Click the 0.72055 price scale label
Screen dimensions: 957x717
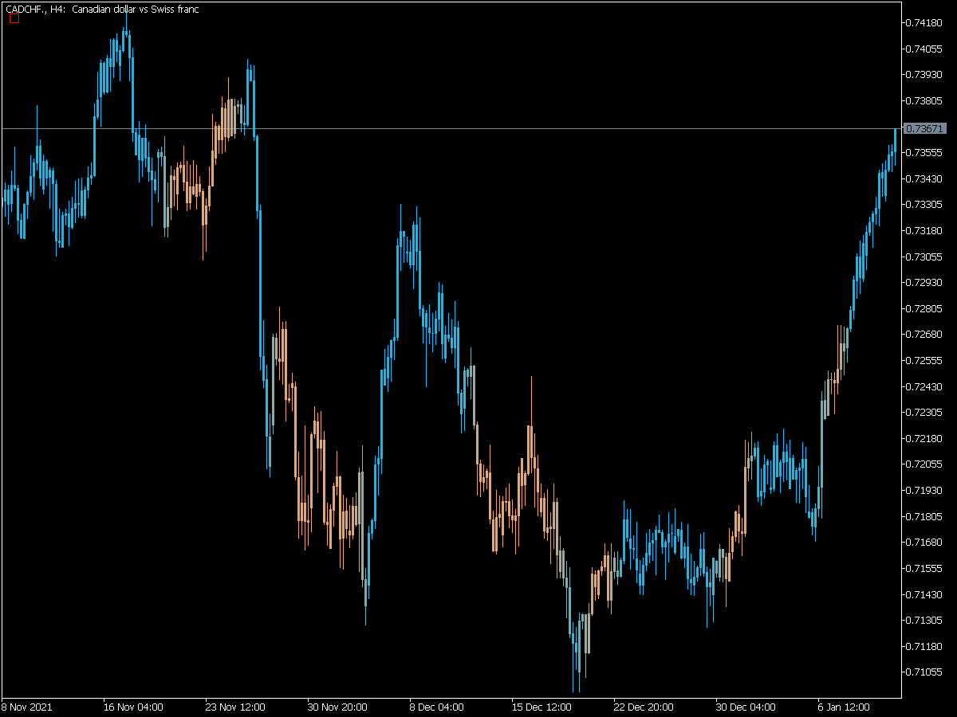[924, 464]
